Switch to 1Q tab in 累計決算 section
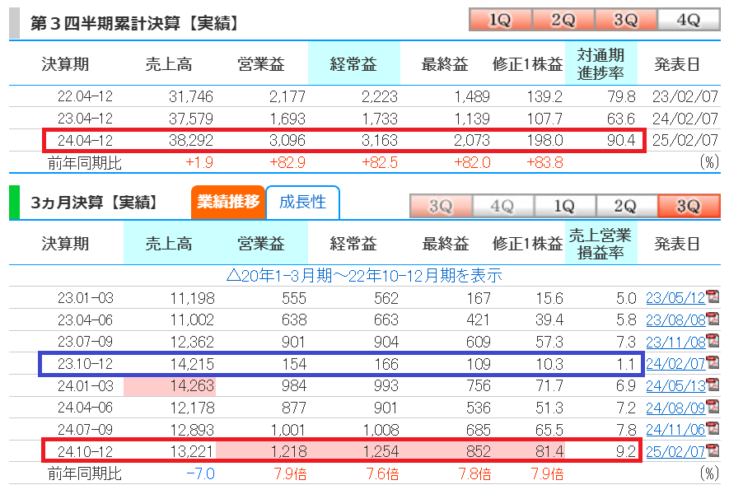The height and width of the screenshot is (485, 729). coord(500,20)
